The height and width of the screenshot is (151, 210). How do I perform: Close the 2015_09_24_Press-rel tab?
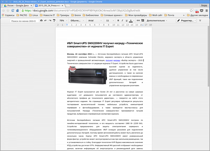coord(62,6)
